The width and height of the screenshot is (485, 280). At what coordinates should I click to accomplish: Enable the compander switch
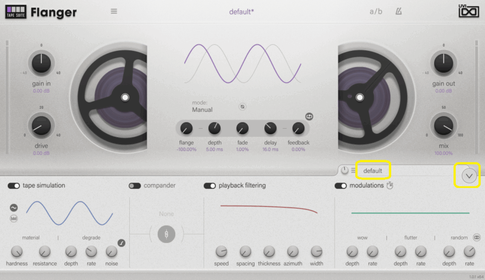click(x=135, y=186)
